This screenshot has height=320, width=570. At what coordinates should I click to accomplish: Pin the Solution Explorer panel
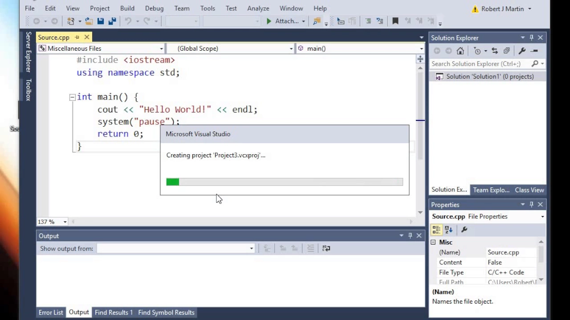tap(531, 38)
